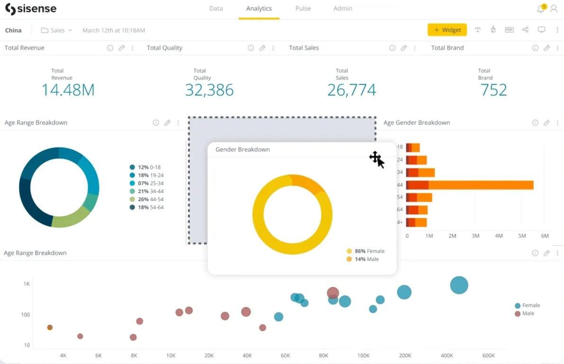The width and height of the screenshot is (564, 364).
Task: Toggle the 34-44 legend entry
Action: point(146,191)
